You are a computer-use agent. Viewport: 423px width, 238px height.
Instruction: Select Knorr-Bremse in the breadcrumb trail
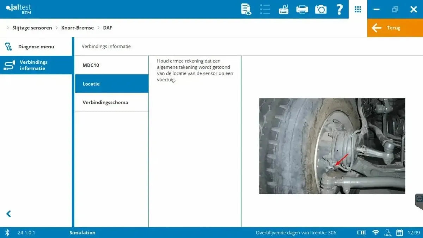click(x=77, y=28)
